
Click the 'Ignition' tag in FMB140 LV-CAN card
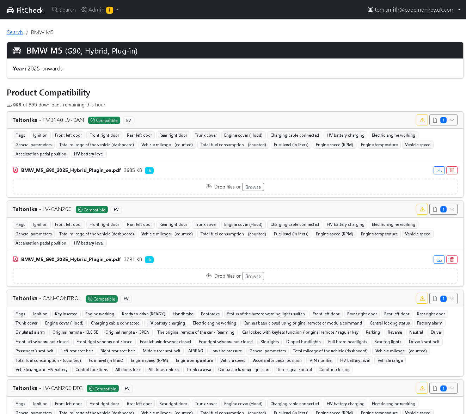point(40,135)
